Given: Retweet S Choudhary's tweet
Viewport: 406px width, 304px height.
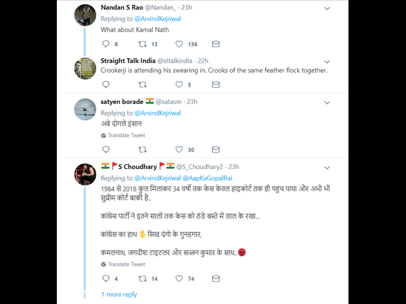Looking at the screenshot, I should (143, 278).
